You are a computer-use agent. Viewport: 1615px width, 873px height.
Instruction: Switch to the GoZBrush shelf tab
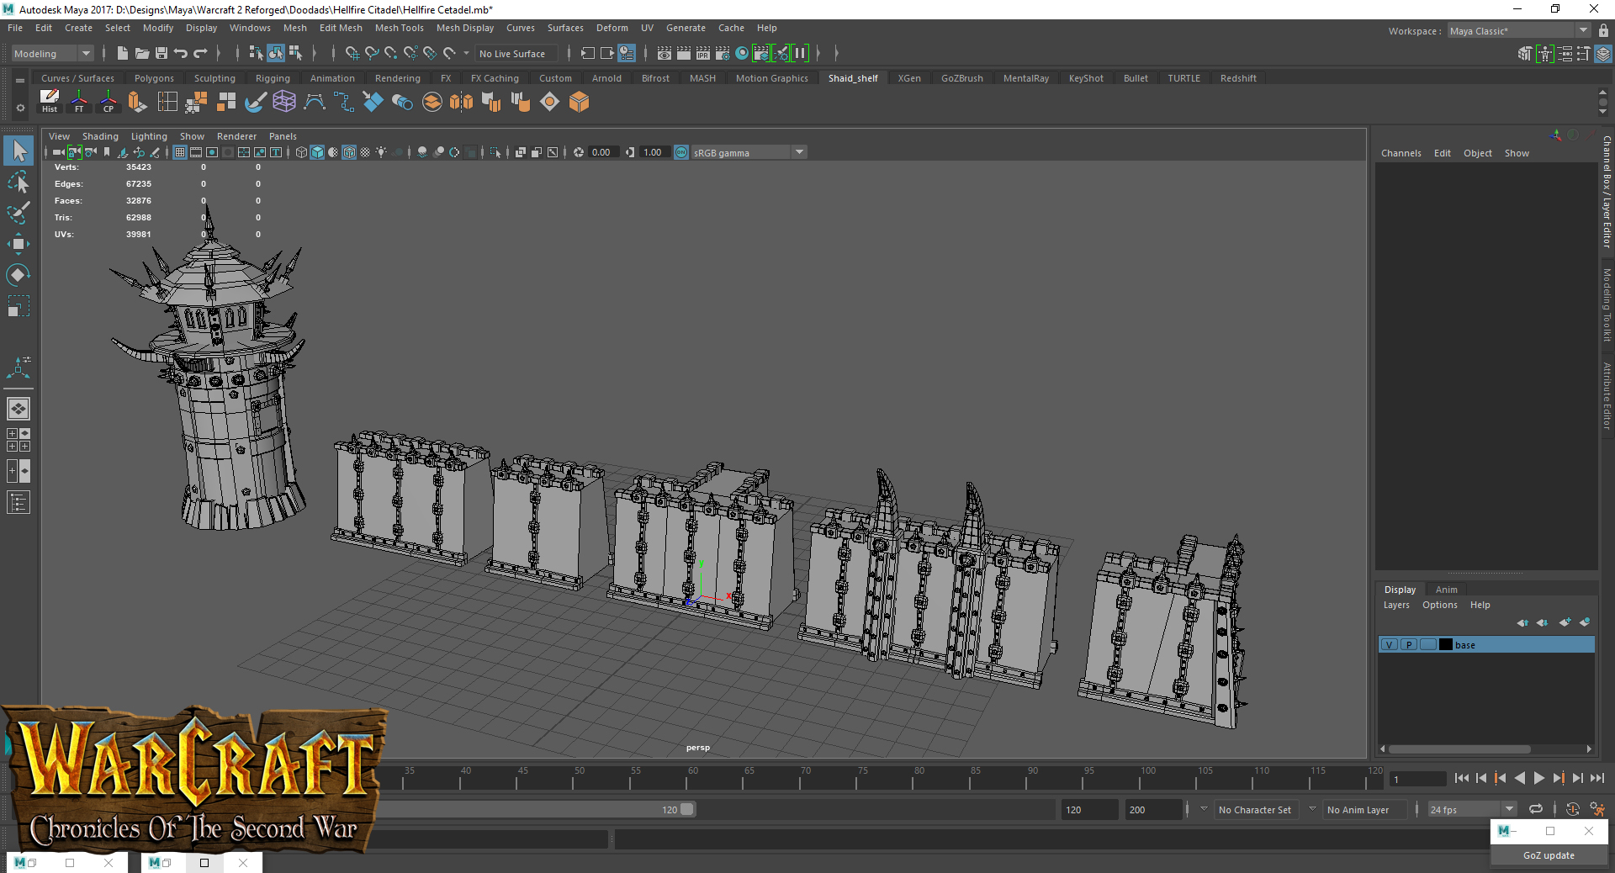(x=961, y=78)
